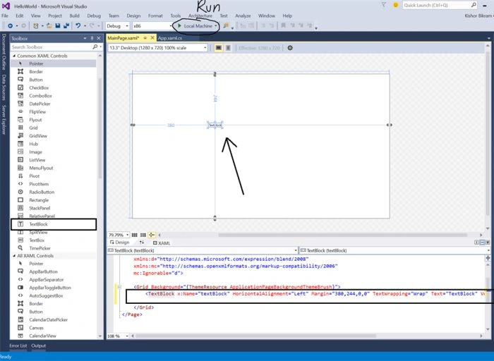Collapse All XAML Controls group
This screenshot has width=494, height=361.
[14, 255]
